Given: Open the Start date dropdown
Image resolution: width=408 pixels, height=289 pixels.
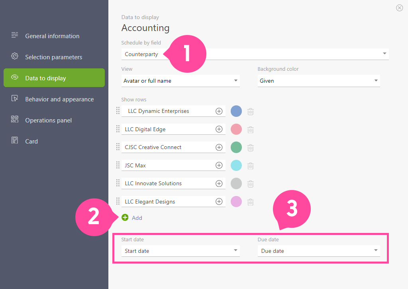Looking at the screenshot, I should 180,251.
